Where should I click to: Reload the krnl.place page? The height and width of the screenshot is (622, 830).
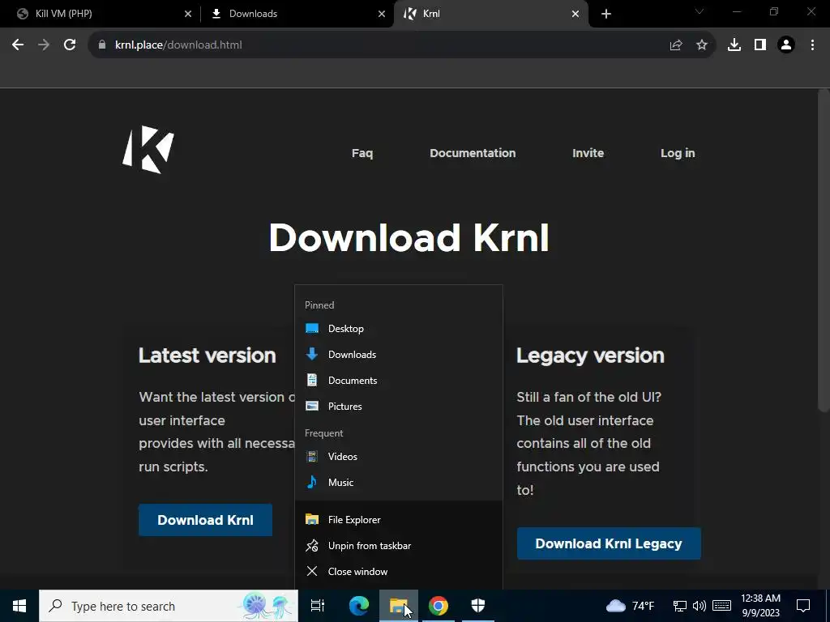pos(70,45)
